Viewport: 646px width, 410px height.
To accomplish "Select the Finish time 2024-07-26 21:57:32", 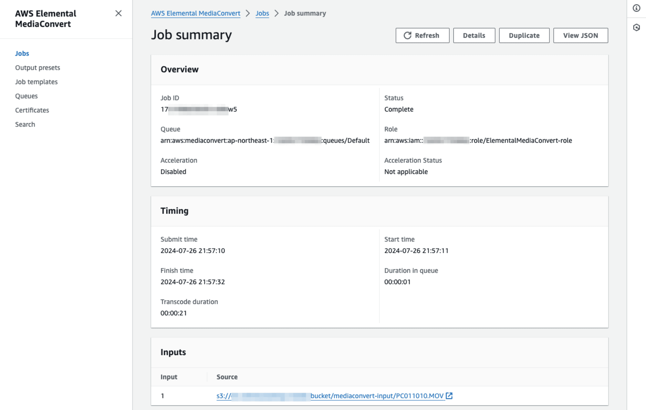I will tap(193, 282).
